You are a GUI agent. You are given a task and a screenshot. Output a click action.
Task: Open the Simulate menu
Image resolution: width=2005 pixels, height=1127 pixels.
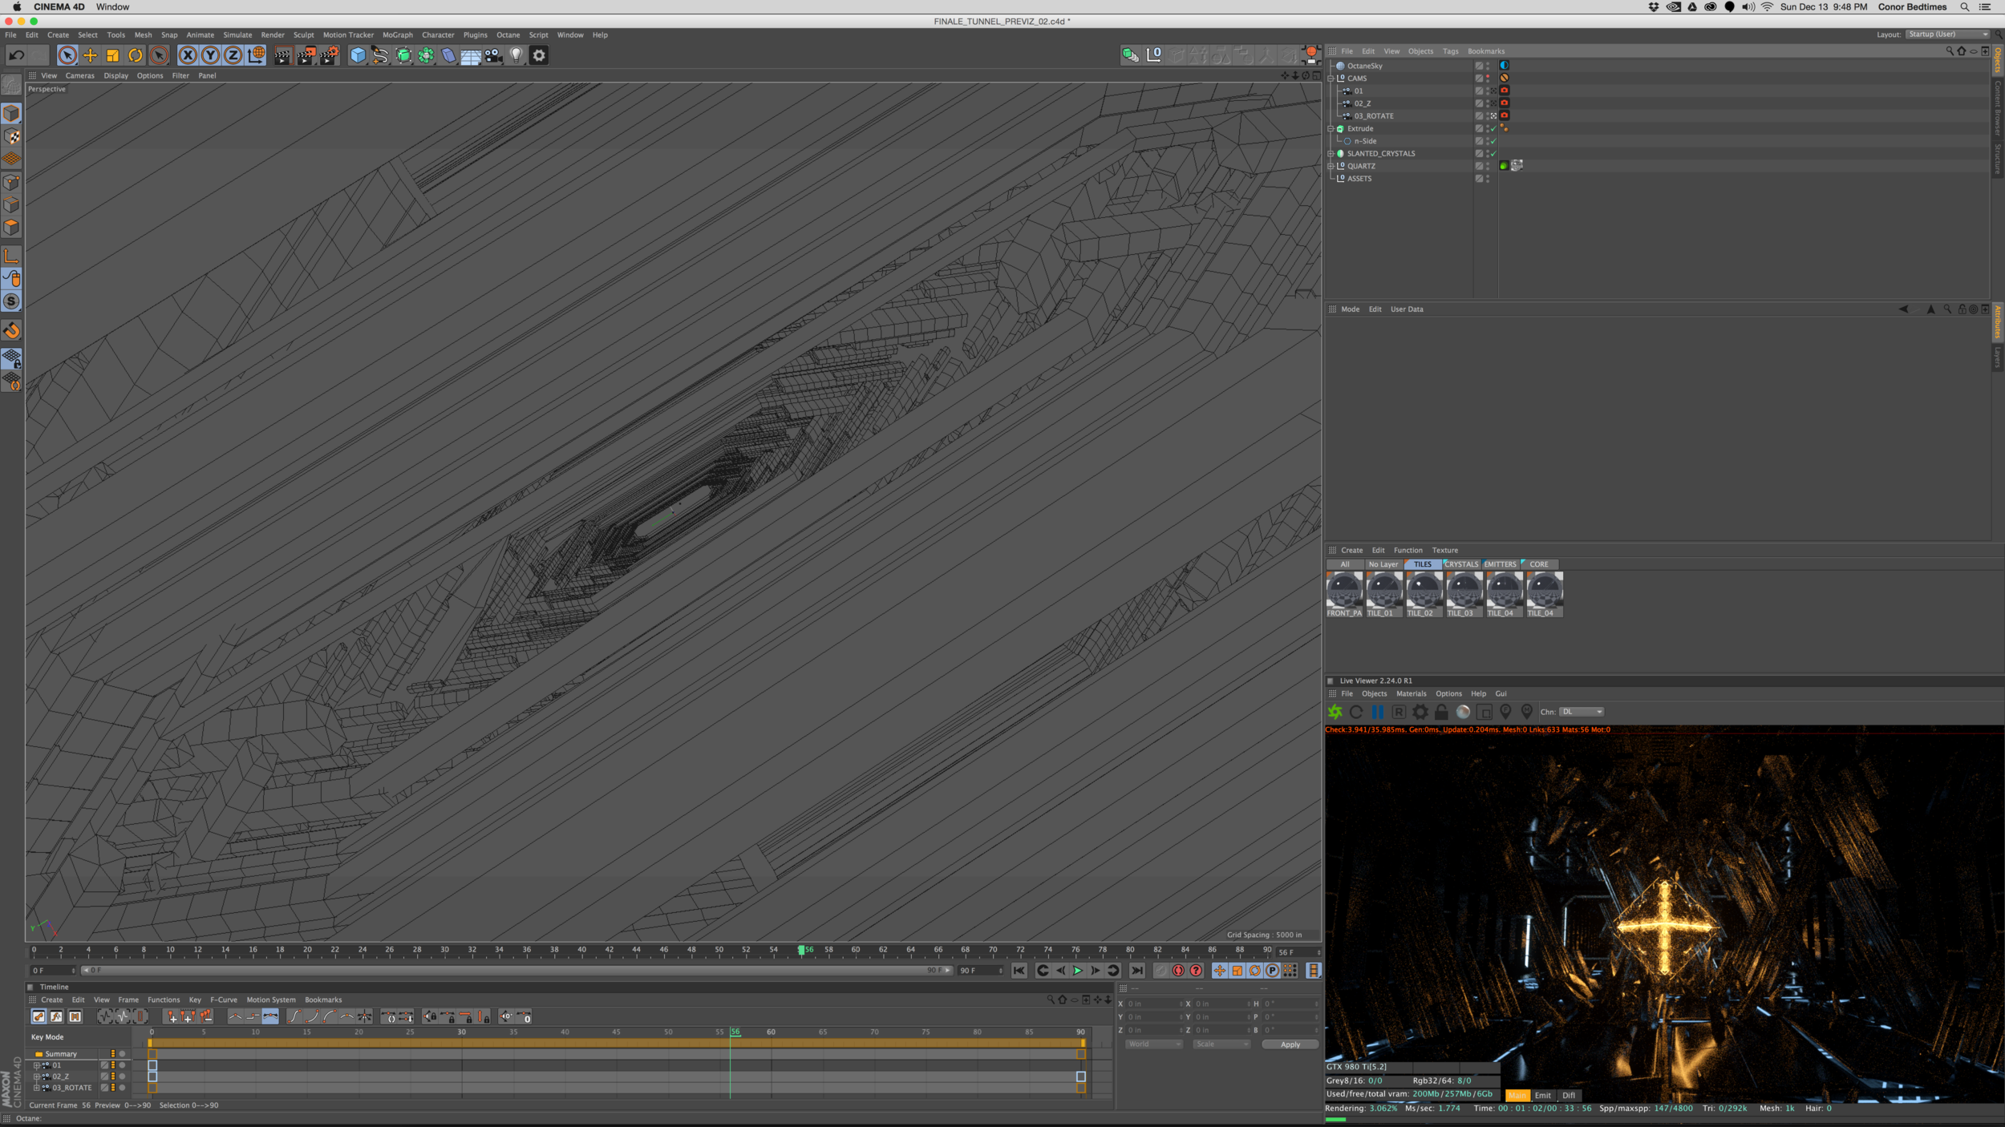tap(237, 35)
